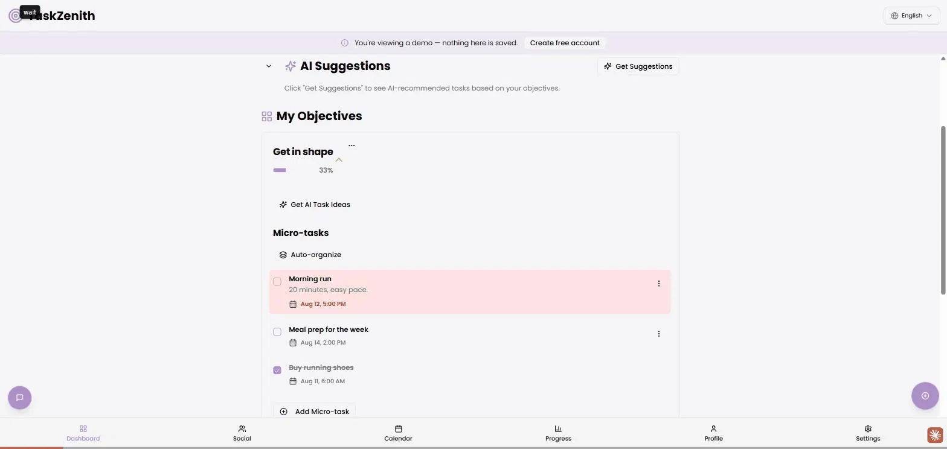Open Meal prep task options menu
947x449 pixels.
(x=658, y=334)
